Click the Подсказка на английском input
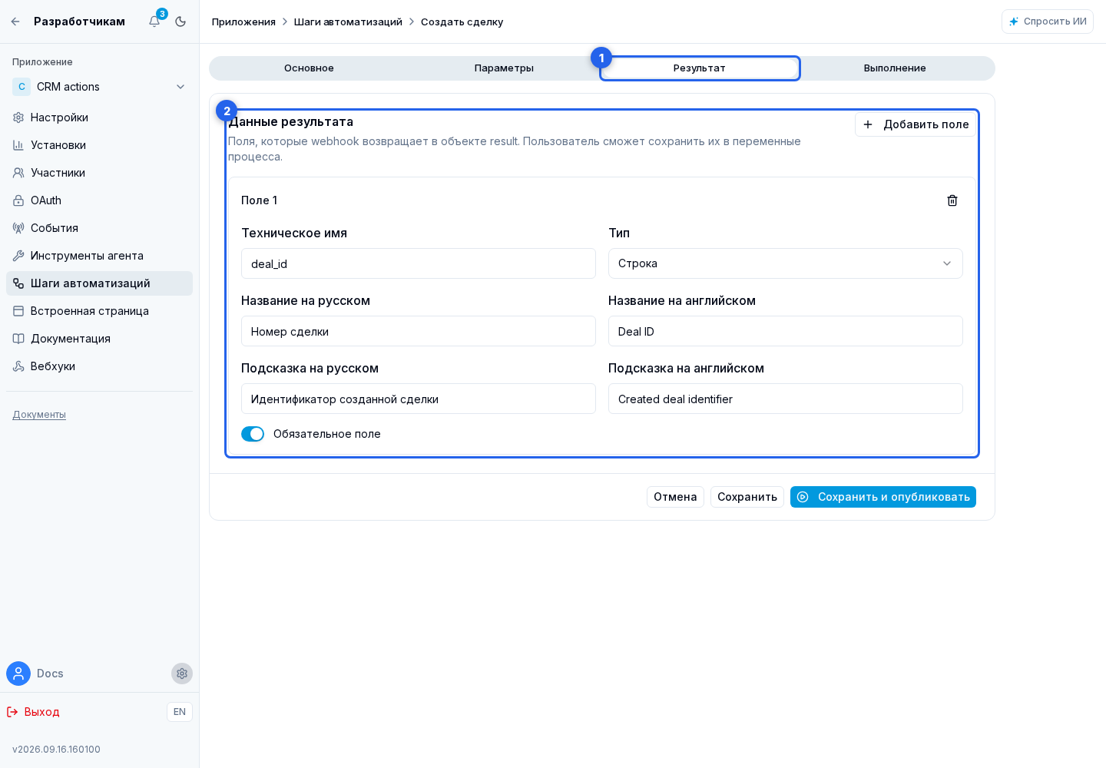Screen dimensions: 1106x768 coord(785,399)
